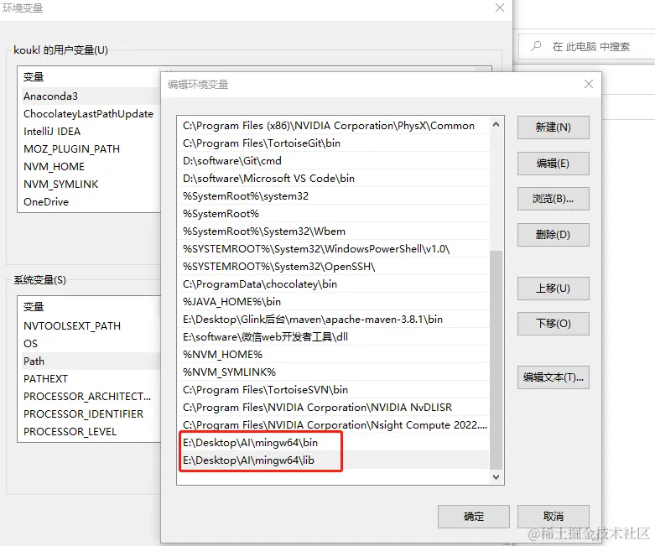Image resolution: width=655 pixels, height=546 pixels.
Task: Select PROCESSOR_ARCHITECT... system variable
Action: pyautogui.click(x=90, y=396)
